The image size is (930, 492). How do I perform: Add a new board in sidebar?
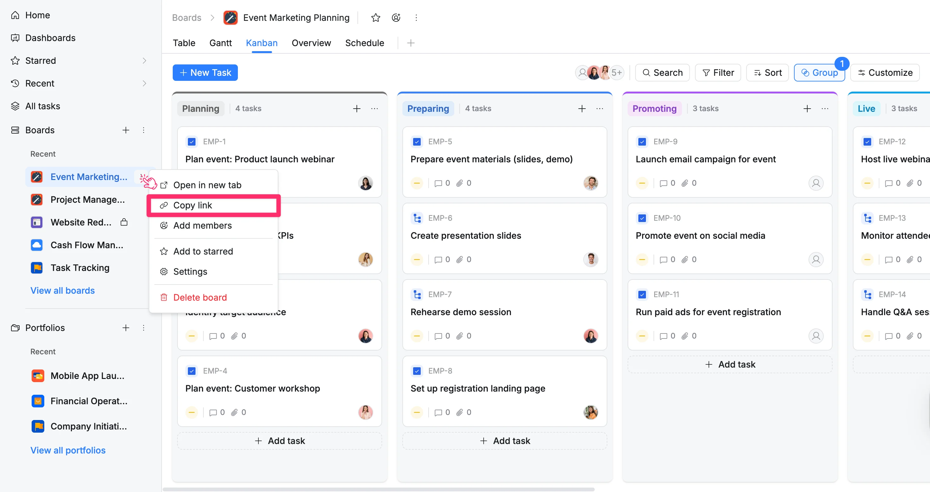pos(126,130)
